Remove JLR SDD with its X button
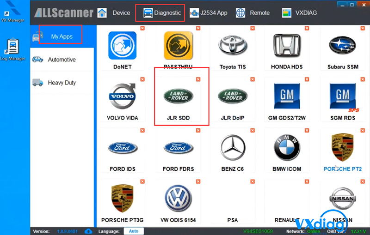Screen dimensions: 370x235 click(198, 79)
